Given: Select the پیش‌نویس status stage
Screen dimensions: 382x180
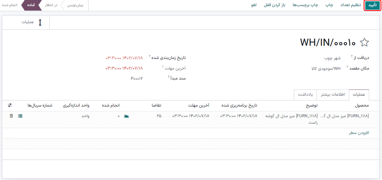Looking at the screenshot, I should click(76, 5).
